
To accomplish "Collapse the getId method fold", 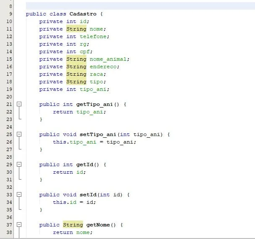I will point(19,164).
